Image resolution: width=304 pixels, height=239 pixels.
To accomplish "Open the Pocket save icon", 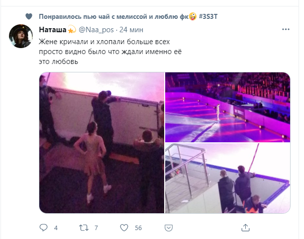I will click(x=169, y=228).
